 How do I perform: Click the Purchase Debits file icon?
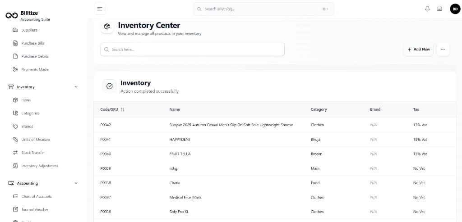(x=15, y=56)
